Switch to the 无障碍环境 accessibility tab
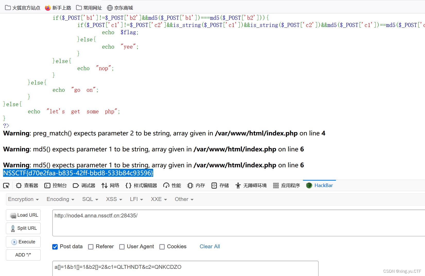The height and width of the screenshot is (276, 425). [x=251, y=185]
